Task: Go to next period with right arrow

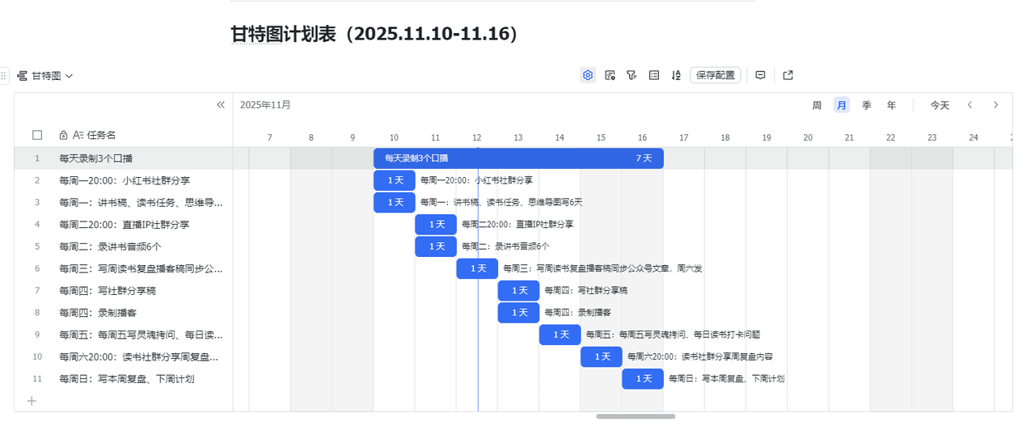Action: (995, 105)
